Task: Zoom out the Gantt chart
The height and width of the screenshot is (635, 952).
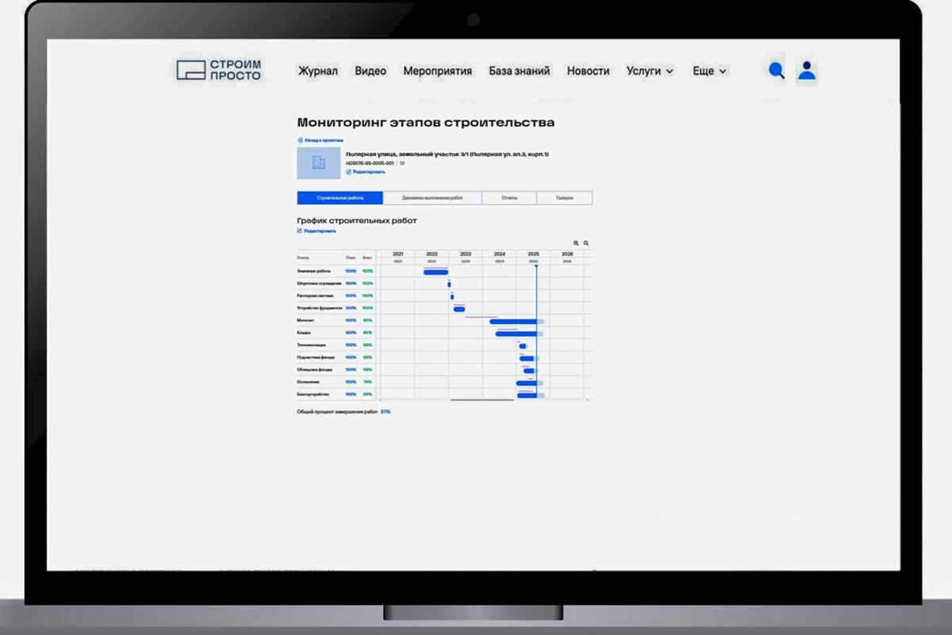Action: tap(586, 244)
